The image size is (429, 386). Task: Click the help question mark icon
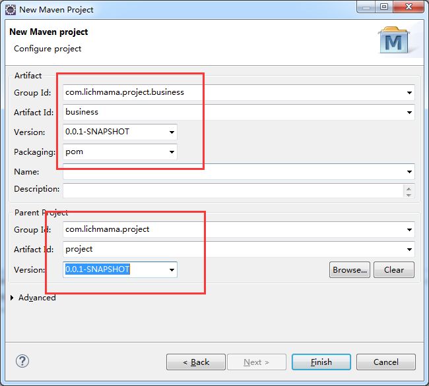22,361
